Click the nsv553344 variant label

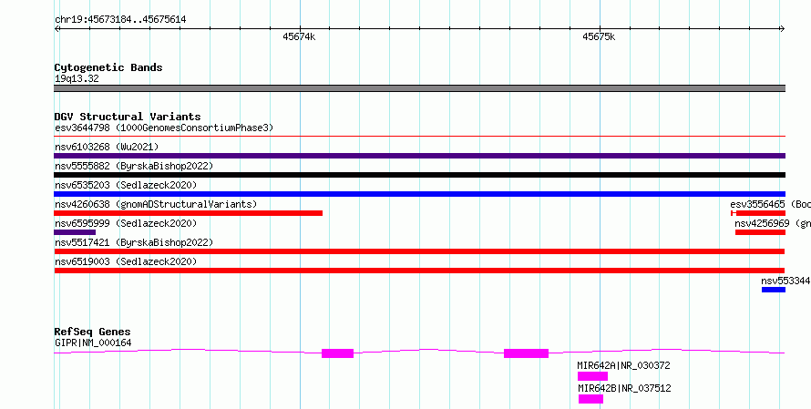tap(785, 281)
